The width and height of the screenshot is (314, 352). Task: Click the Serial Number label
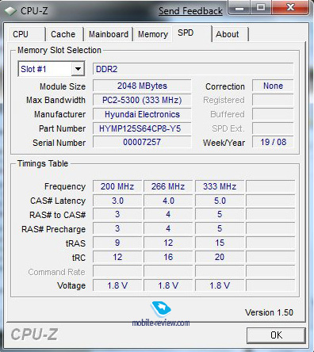click(x=59, y=143)
